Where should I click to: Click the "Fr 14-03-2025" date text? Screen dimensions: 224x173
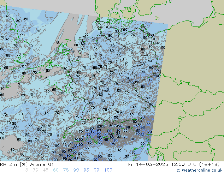click(x=148, y=165)
